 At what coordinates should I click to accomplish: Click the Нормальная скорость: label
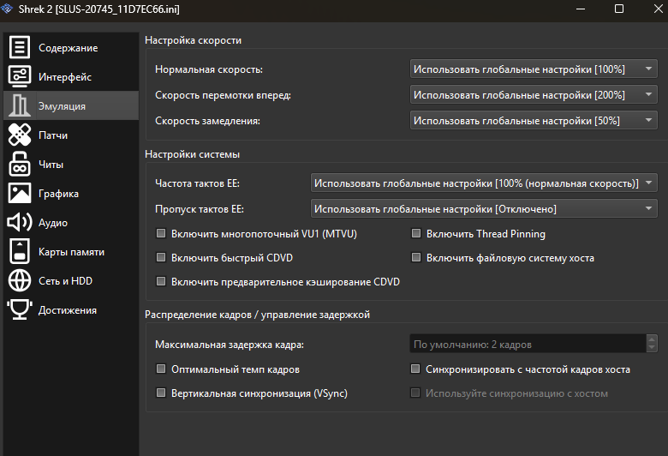point(209,69)
